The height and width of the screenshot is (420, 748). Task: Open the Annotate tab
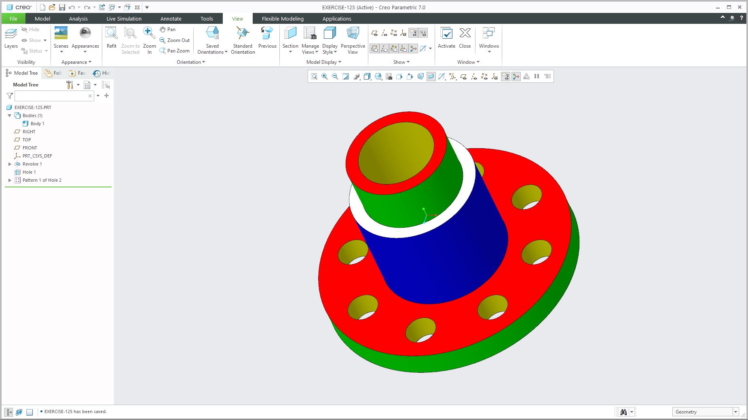[171, 19]
